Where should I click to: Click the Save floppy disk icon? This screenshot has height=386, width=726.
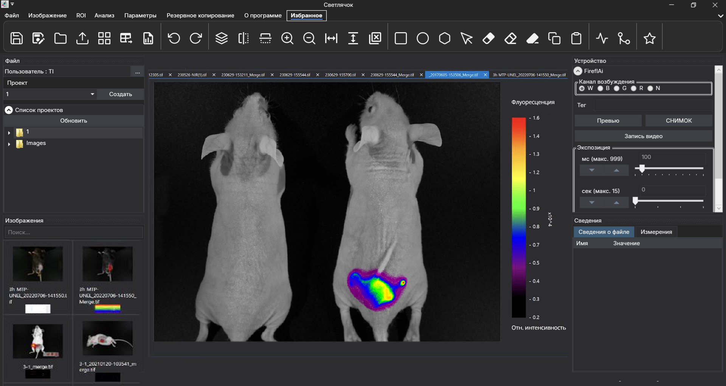point(17,38)
